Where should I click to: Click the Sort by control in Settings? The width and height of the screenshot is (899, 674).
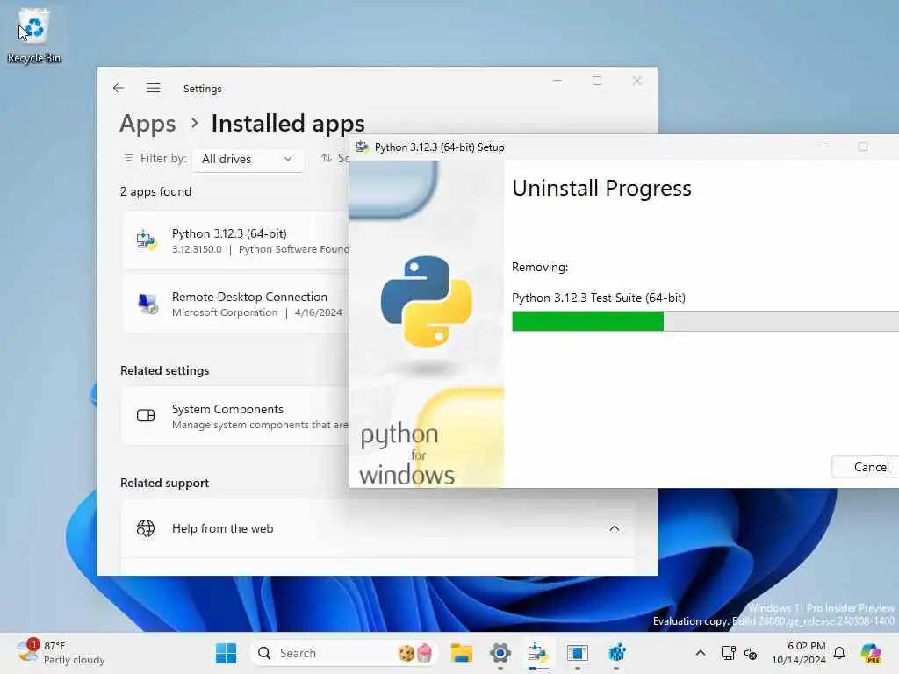pyautogui.click(x=335, y=158)
